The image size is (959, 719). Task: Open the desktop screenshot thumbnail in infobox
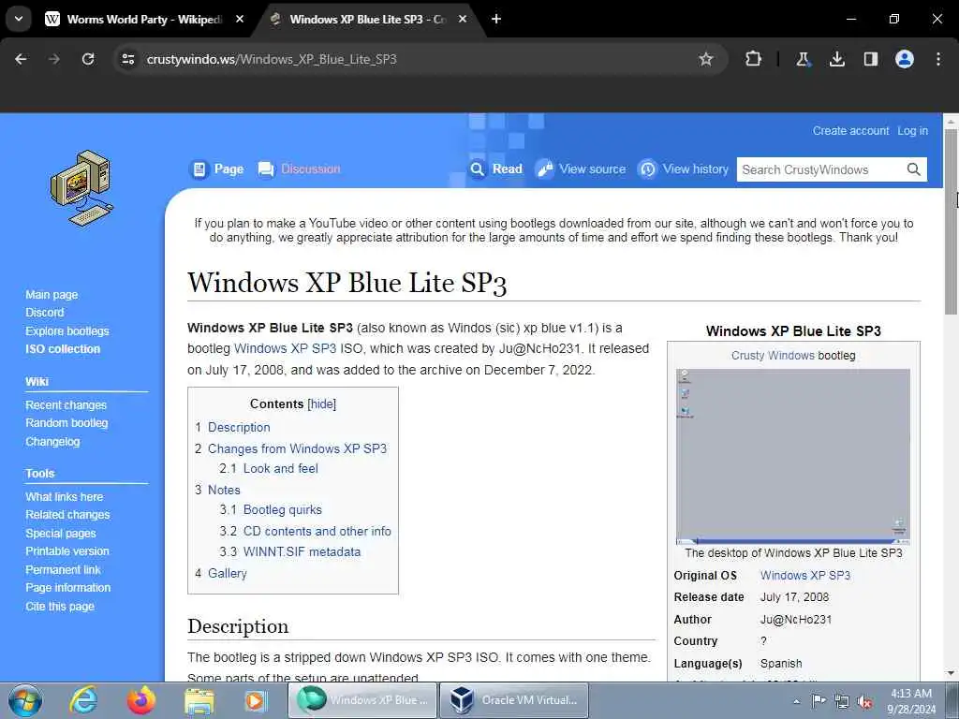click(793, 456)
